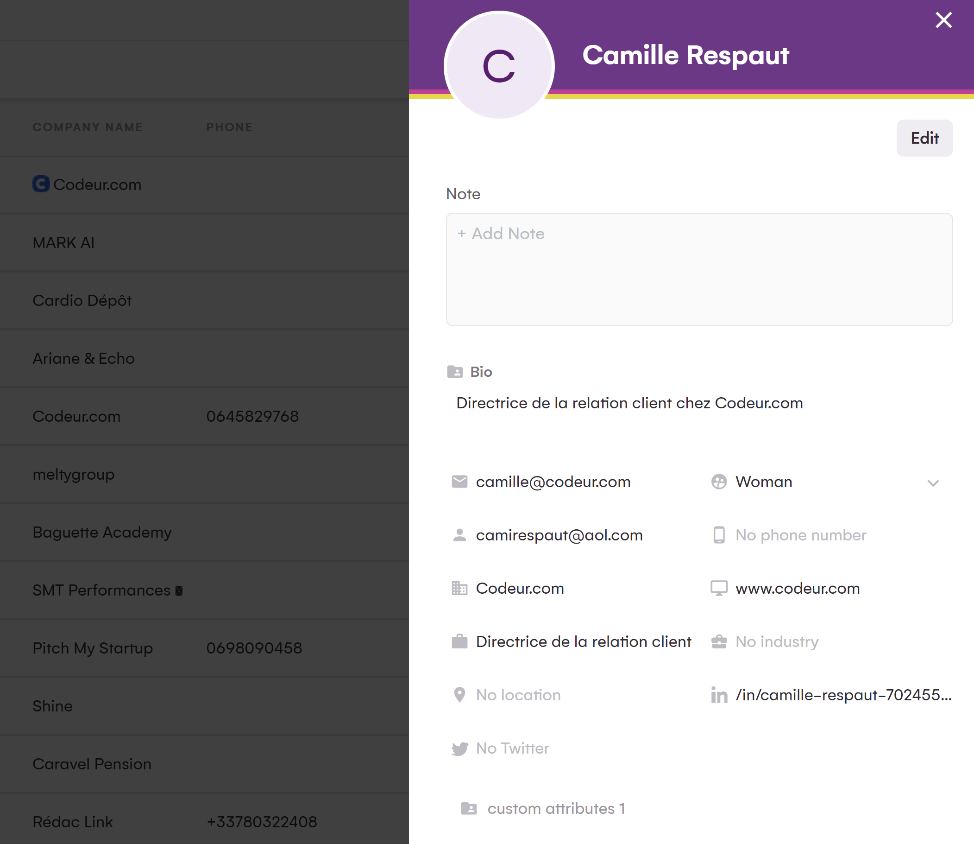This screenshot has width=974, height=844.
Task: Select the Pitch My Startup row
Action: (92, 647)
